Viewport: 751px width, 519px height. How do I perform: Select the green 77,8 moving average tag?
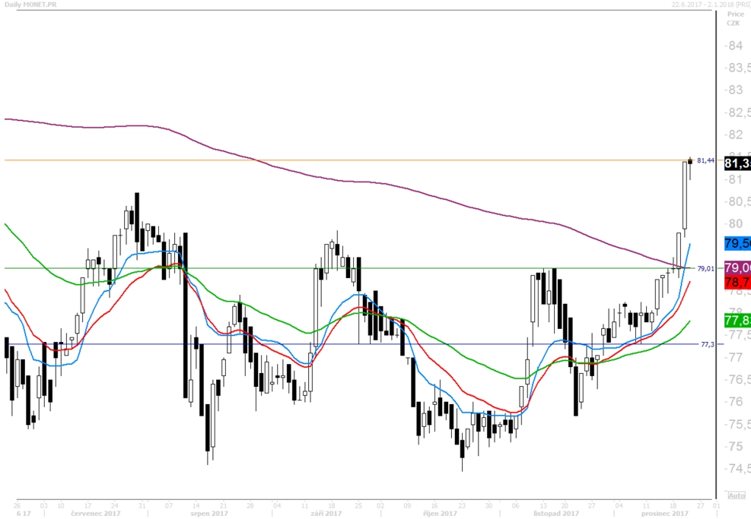(737, 320)
